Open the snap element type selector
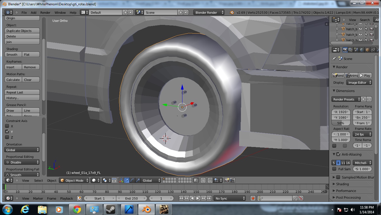This screenshot has width=381, height=215. pos(217,180)
